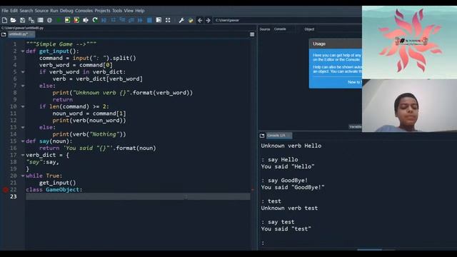
Task: Click 'You said "GoodBye!"' console line
Action: coord(293,187)
